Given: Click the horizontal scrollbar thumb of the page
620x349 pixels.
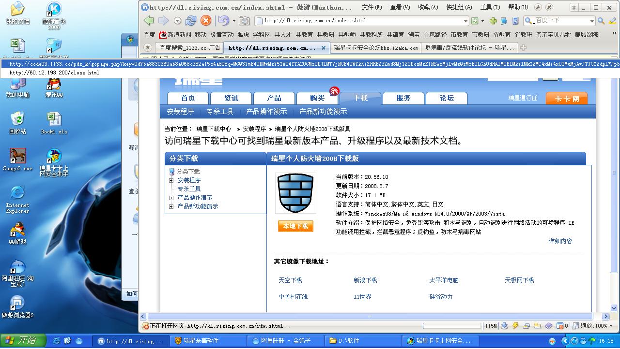Looking at the screenshot, I should (370, 317).
